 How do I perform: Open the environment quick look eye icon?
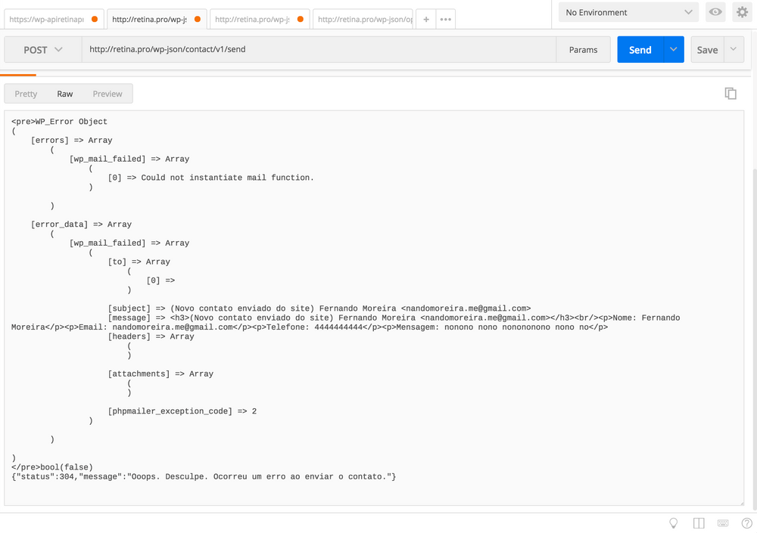click(x=715, y=12)
